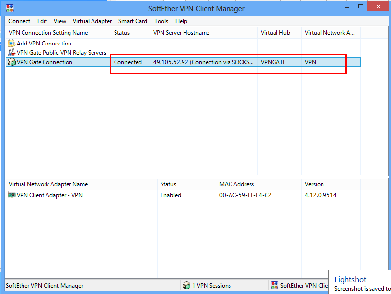This screenshot has height=294, width=391.
Task: Click the VPN Client Adapter network card icon
Action: coord(11,195)
